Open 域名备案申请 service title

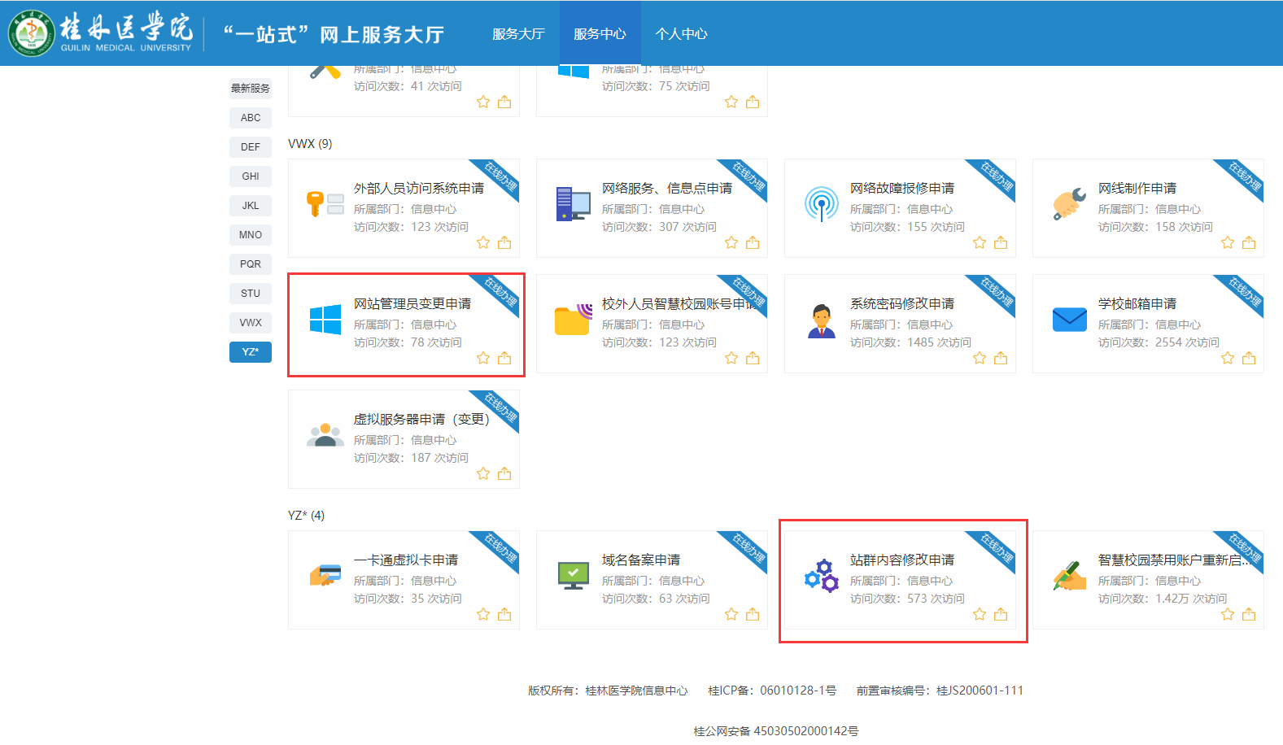coord(641,560)
